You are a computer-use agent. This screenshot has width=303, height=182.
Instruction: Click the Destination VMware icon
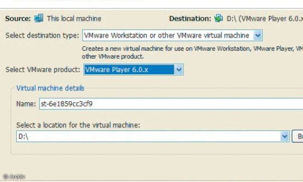(x=219, y=19)
